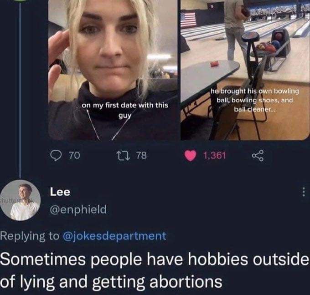Open the @enphield handle
310x295 pixels.
point(78,209)
